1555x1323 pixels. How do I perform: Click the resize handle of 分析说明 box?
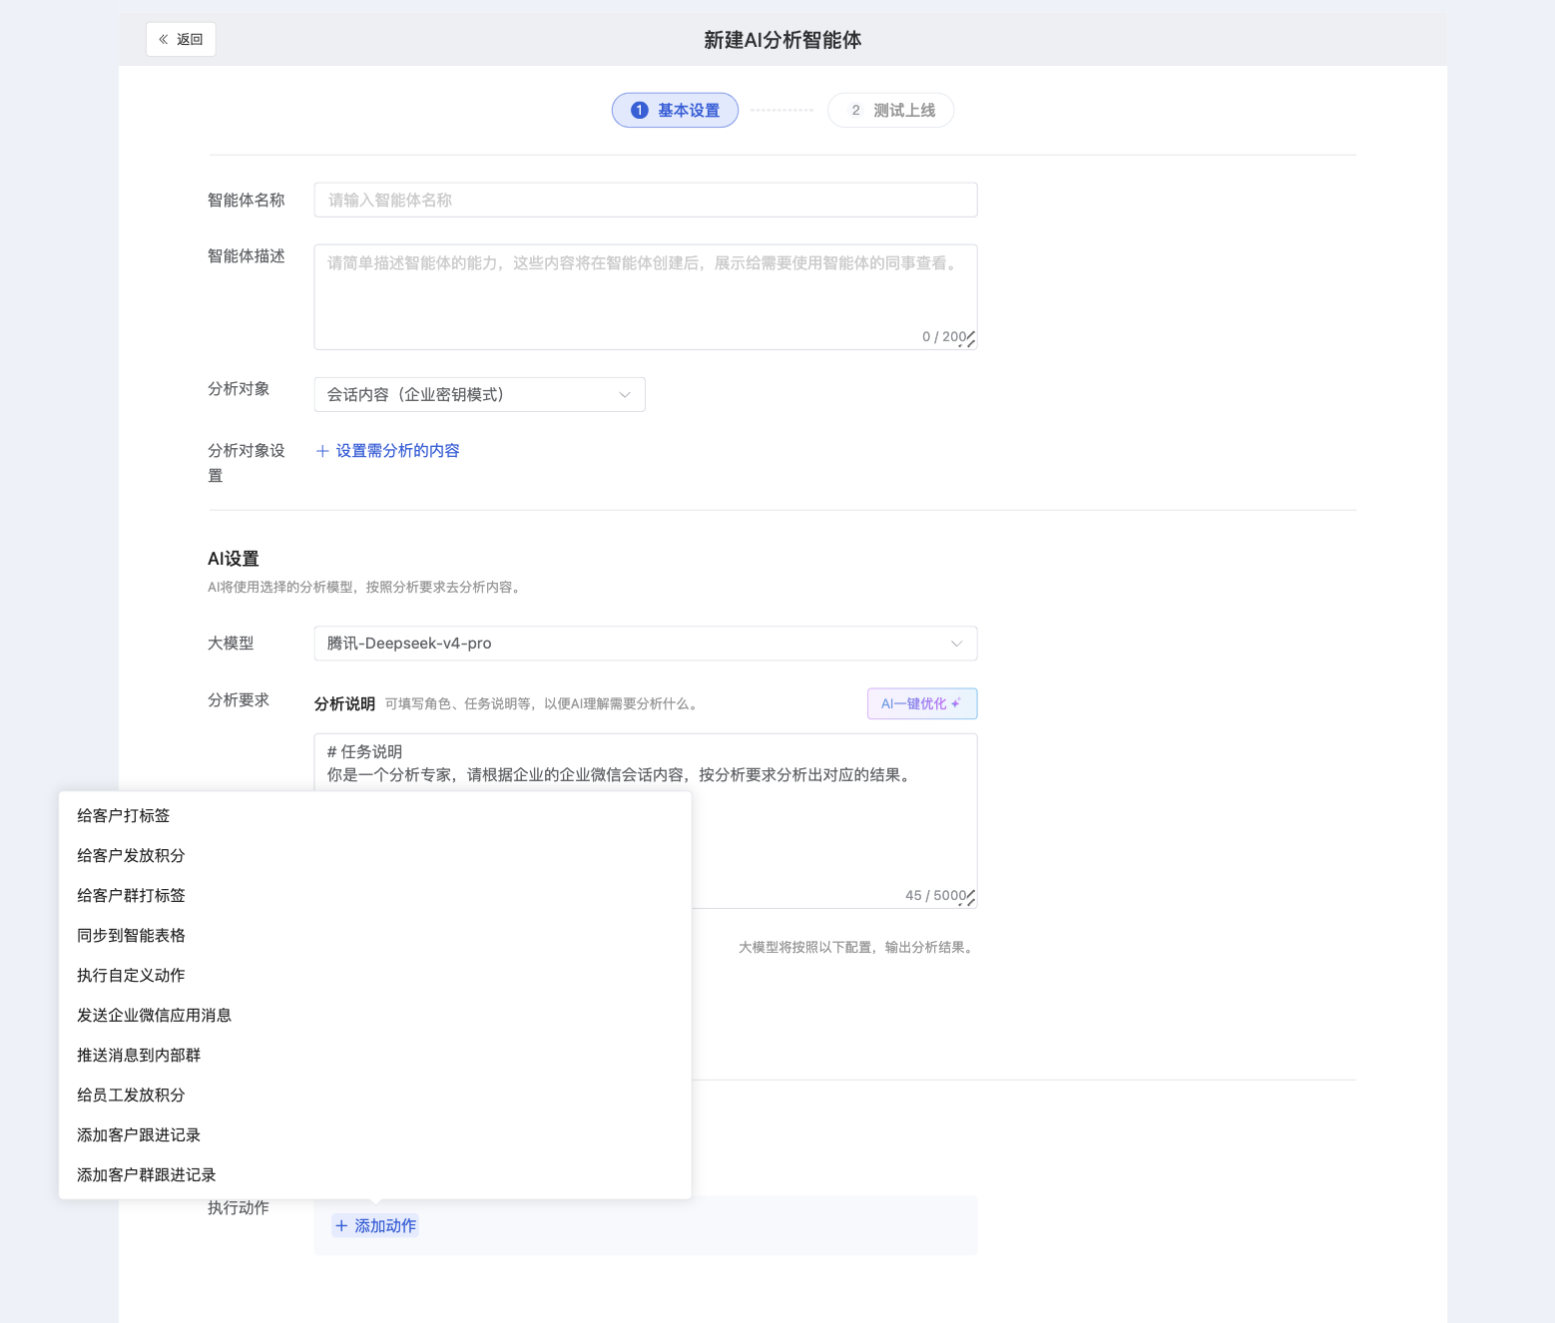pos(971,899)
